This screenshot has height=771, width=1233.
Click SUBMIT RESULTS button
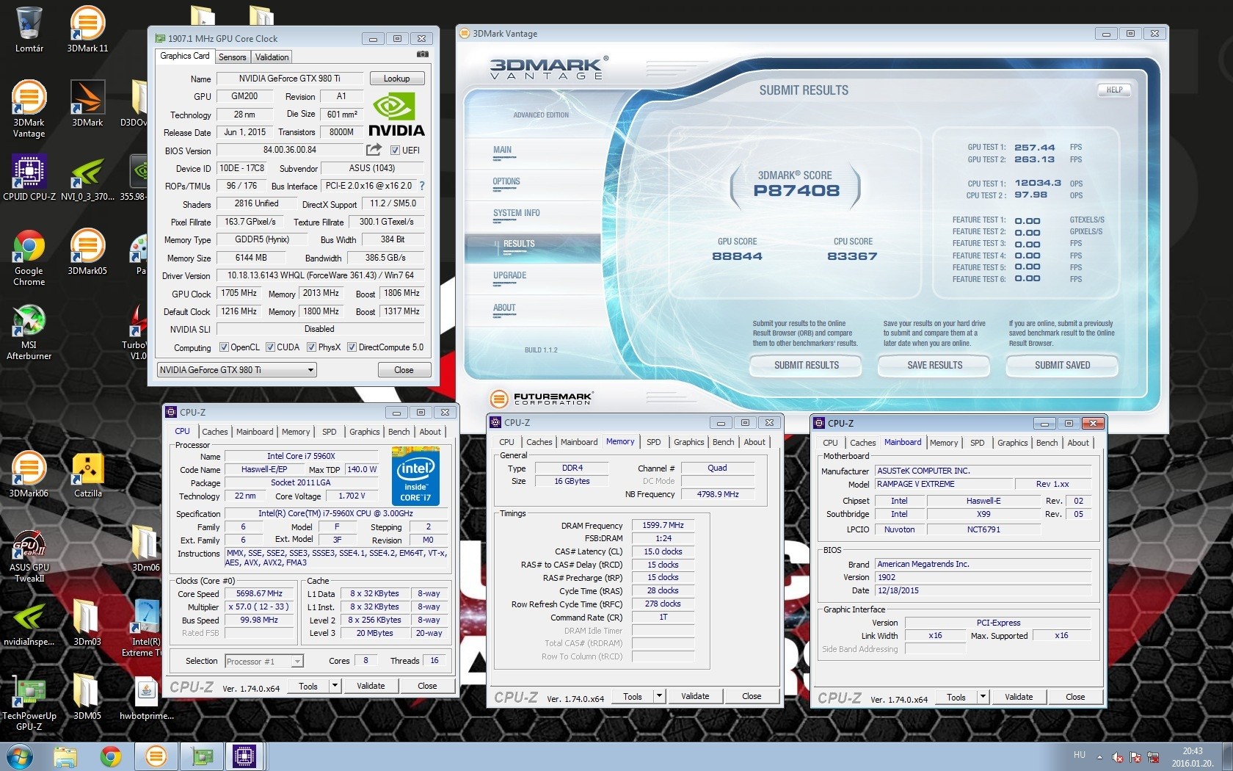(x=807, y=365)
